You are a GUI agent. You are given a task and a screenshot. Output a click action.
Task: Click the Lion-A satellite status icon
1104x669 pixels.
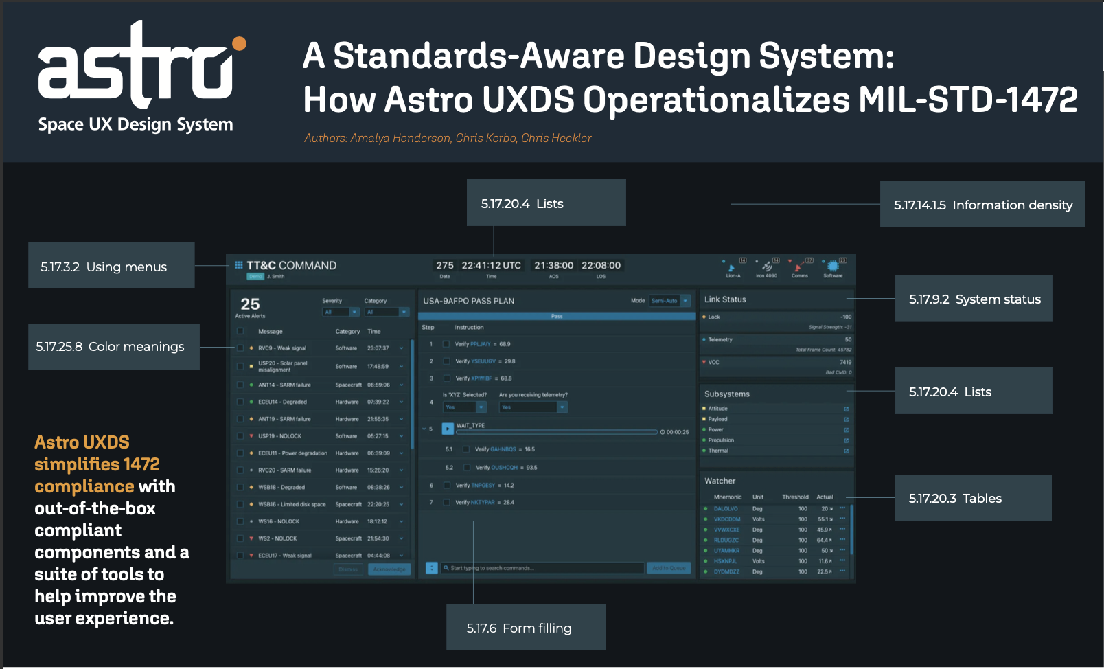732,267
